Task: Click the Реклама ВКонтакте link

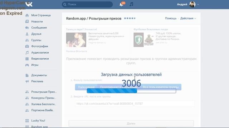Action: (x=77, y=51)
